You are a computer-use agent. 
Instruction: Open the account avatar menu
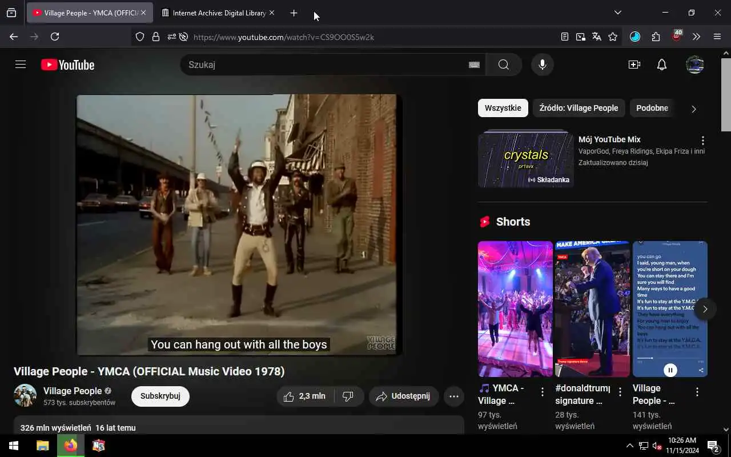[x=695, y=65]
